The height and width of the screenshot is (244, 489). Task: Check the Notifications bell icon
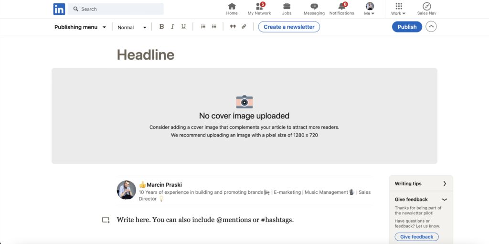pyautogui.click(x=341, y=7)
